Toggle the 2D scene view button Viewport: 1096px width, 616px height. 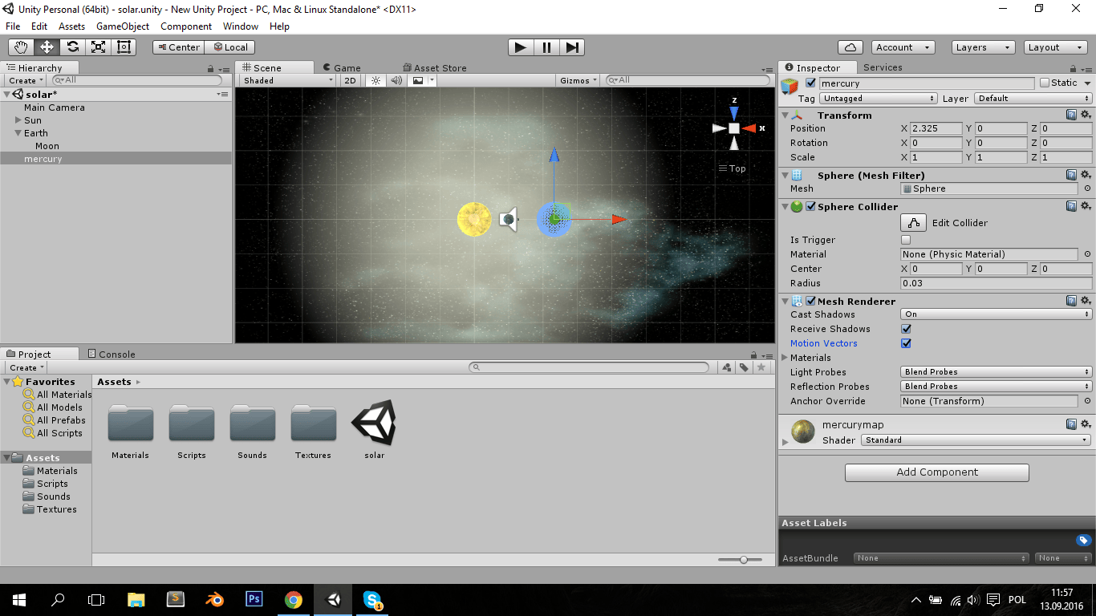point(350,80)
